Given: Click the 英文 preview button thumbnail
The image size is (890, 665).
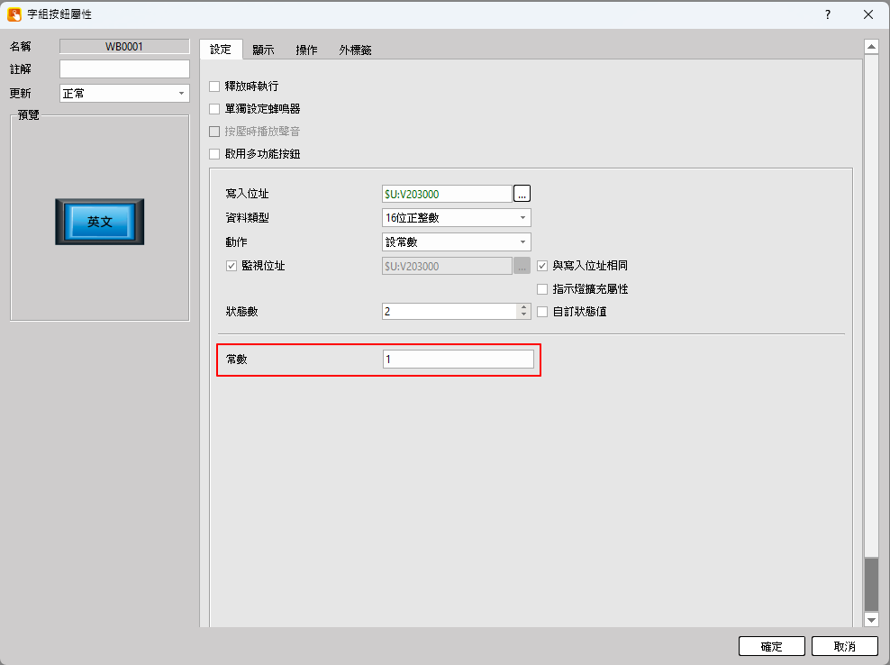Looking at the screenshot, I should [x=99, y=222].
